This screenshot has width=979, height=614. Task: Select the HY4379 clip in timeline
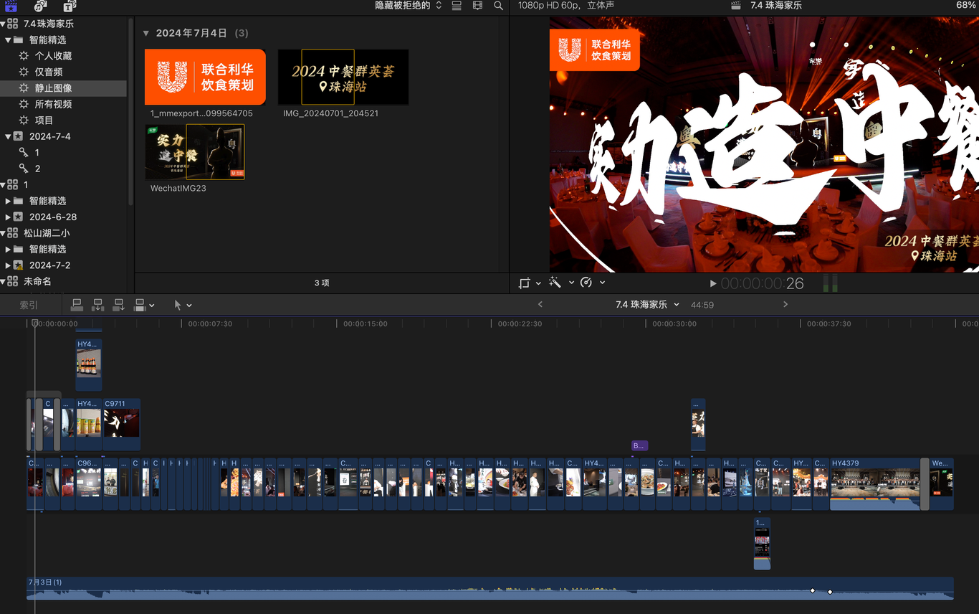pos(875,484)
